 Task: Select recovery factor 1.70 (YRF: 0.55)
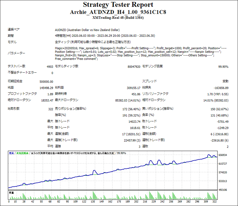pos(218,94)
